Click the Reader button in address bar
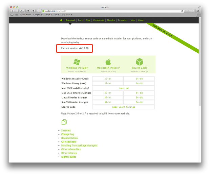This screenshot has height=175, width=210. (189, 11)
